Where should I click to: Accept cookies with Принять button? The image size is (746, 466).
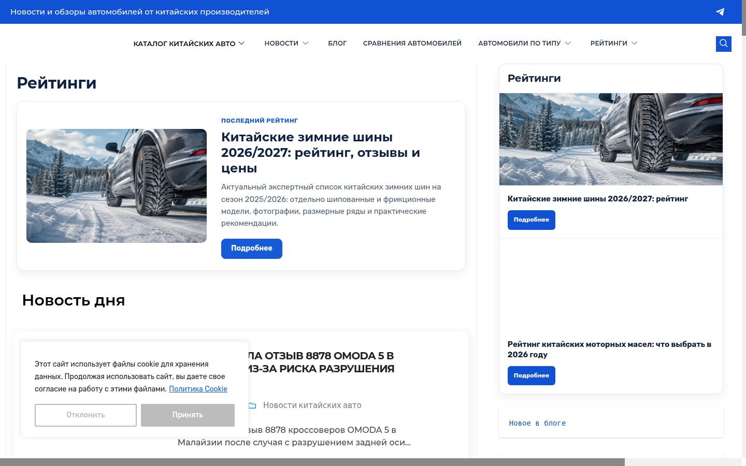tap(188, 415)
